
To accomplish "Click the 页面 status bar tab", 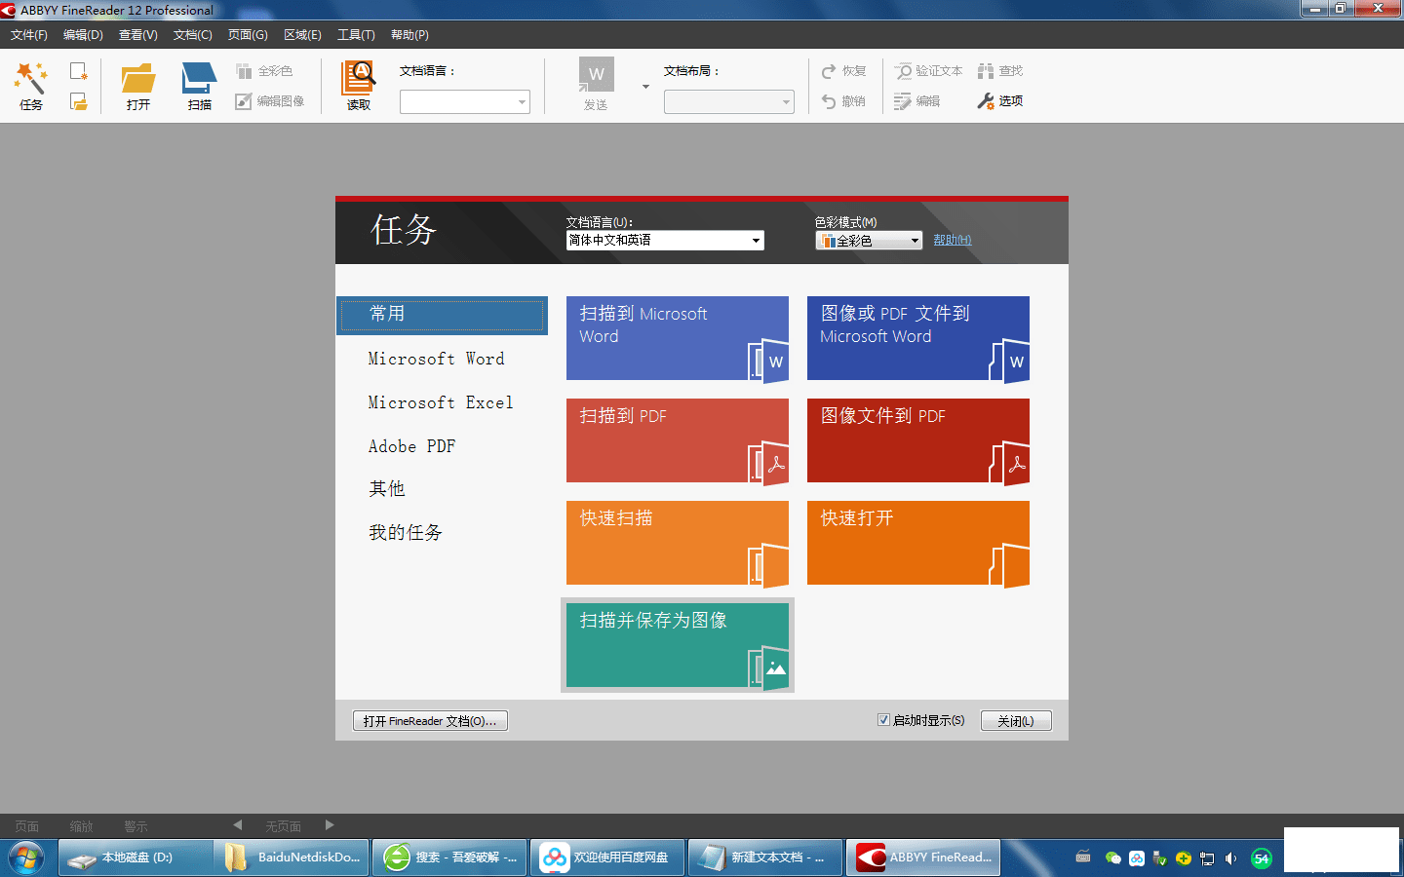I will 27,826.
